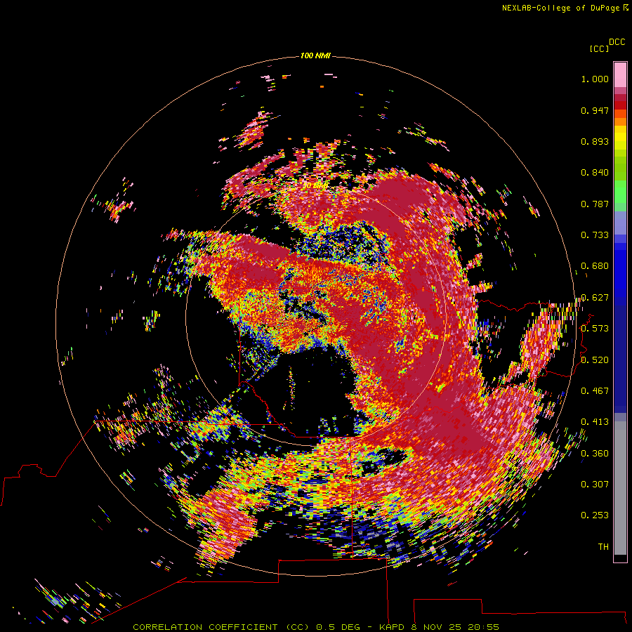Viewport: 632px width, 632px height.
Task: Click the [CC] units label
Action: pos(599,48)
